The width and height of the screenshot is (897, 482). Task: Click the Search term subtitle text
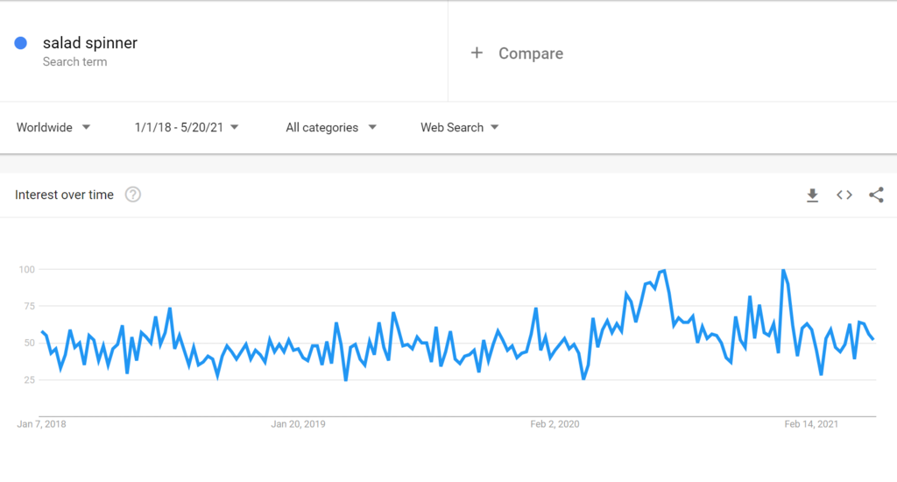point(74,62)
